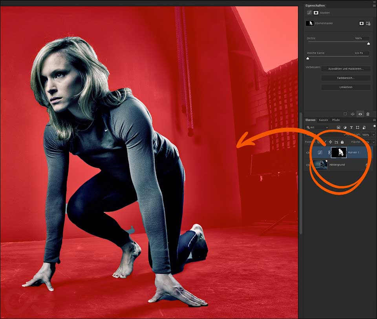
Task: Toggle artboard auto-nesting lock icon
Action: click(x=337, y=142)
